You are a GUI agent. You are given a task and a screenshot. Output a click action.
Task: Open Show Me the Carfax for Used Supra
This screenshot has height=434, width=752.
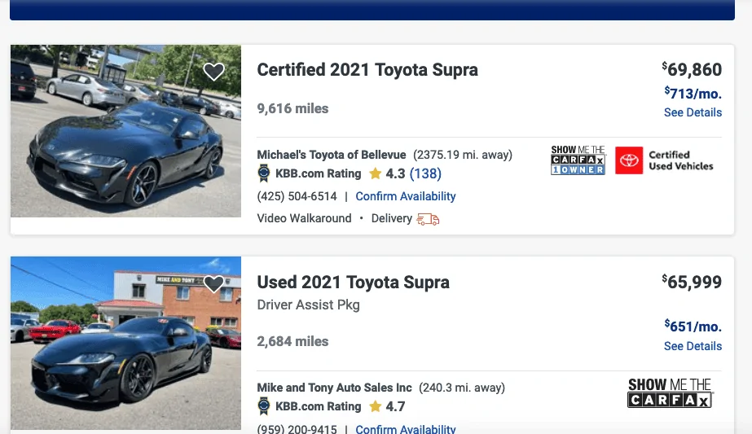click(x=670, y=392)
